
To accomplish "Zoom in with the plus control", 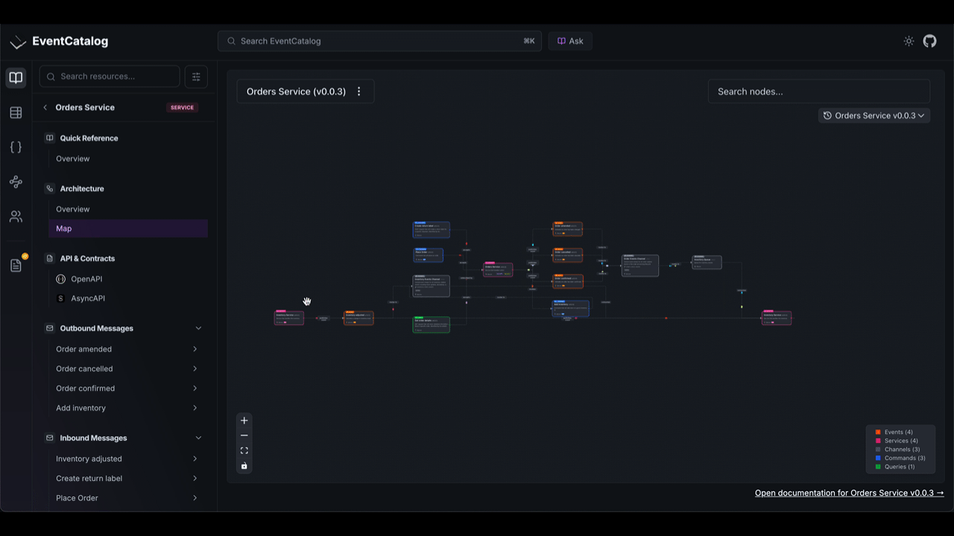I will (244, 421).
